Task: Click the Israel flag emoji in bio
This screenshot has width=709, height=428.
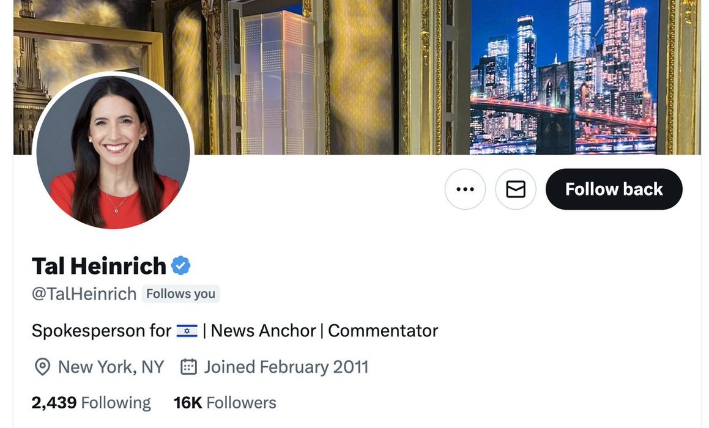Action: (x=187, y=331)
